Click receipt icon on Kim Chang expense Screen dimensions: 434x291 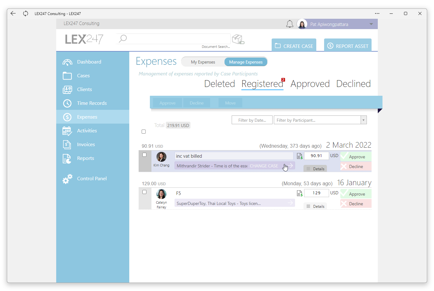(x=299, y=156)
